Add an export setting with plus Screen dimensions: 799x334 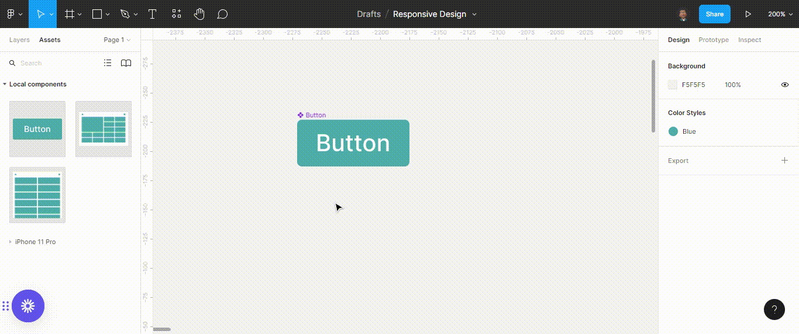785,161
